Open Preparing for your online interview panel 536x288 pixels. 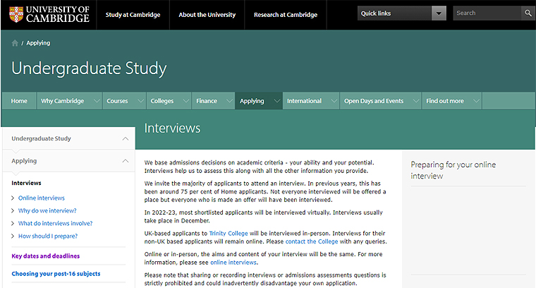tap(453, 170)
